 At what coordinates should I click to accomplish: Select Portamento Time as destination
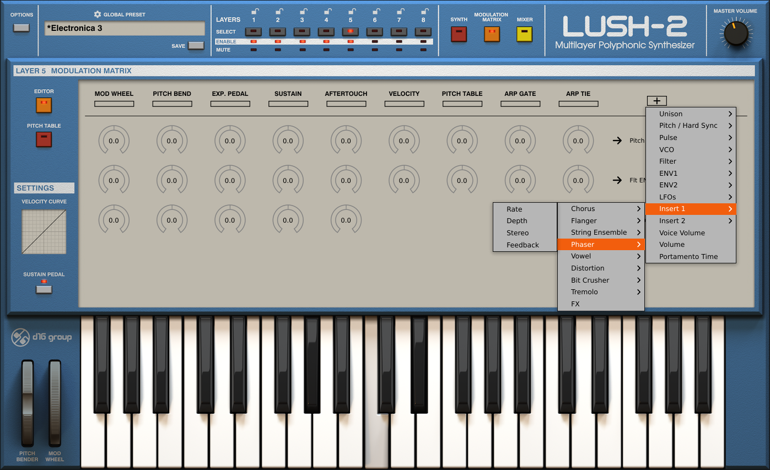click(x=691, y=257)
